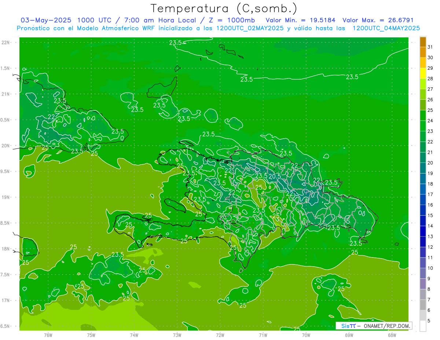The width and height of the screenshot is (440, 340).
Task: Click the "18N" latitude axis label
Action: coord(5,249)
